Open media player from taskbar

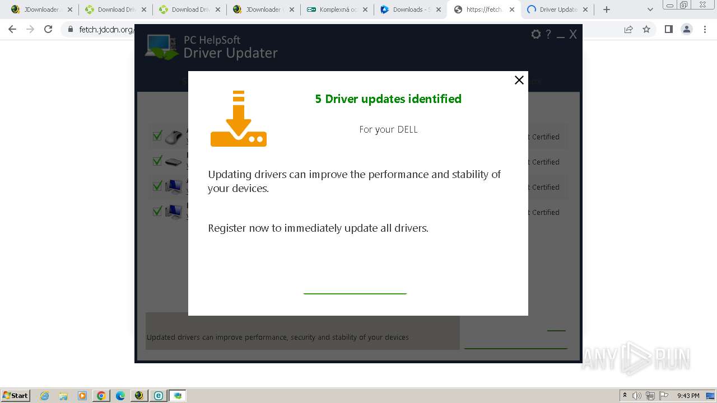coord(82,396)
